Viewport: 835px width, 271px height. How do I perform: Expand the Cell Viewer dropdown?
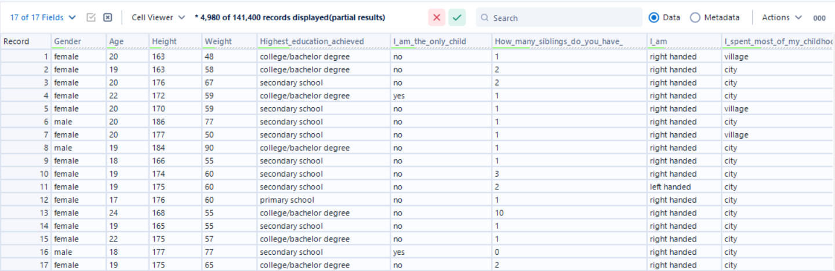click(x=158, y=17)
